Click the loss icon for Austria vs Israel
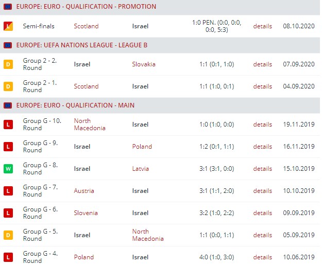322x266 pixels. coord(8,191)
